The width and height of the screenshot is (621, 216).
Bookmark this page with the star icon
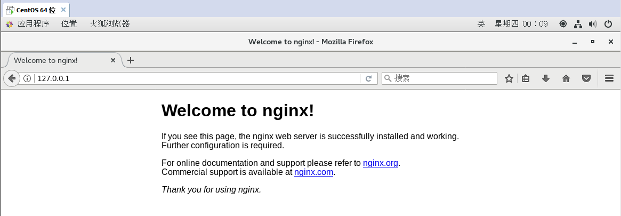(509, 78)
